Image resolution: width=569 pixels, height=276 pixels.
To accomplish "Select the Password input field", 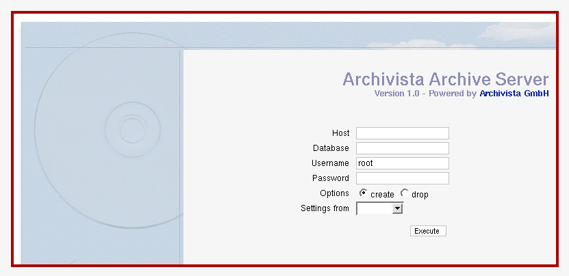I will click(403, 178).
